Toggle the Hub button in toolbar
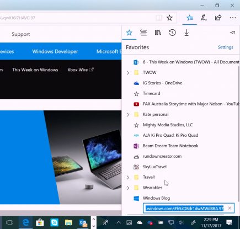 coord(190,18)
